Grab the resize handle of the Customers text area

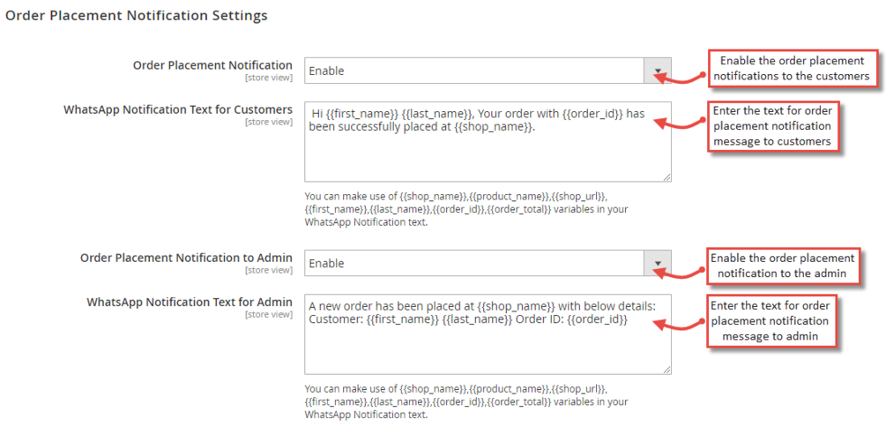click(x=666, y=176)
